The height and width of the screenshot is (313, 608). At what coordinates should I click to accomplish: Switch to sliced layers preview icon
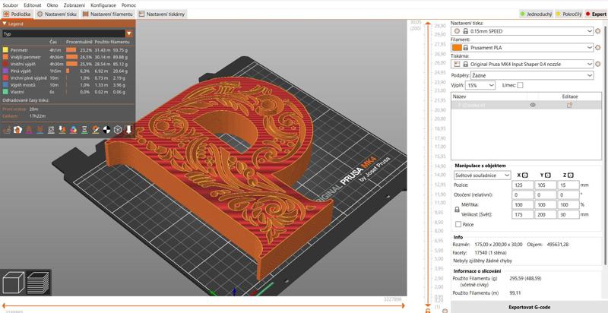pyautogui.click(x=38, y=284)
